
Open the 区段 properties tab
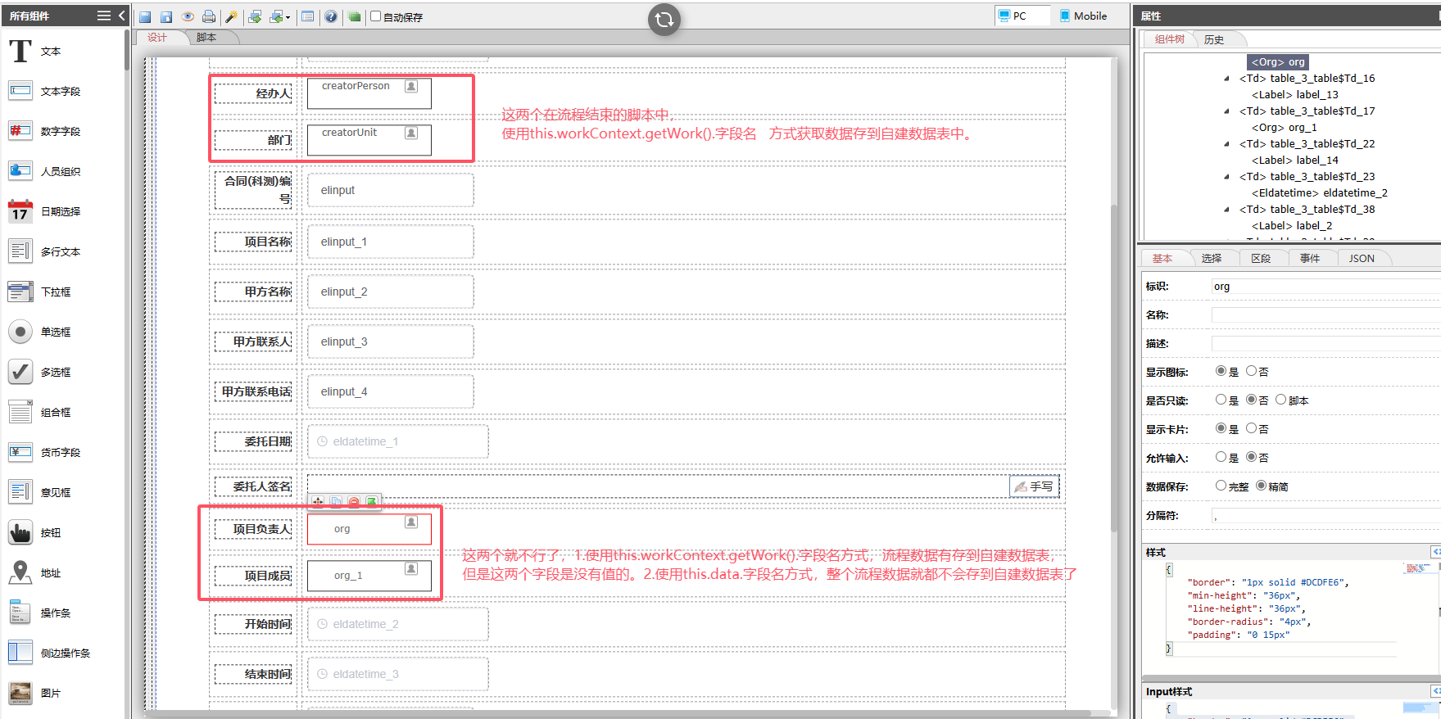pos(1261,259)
